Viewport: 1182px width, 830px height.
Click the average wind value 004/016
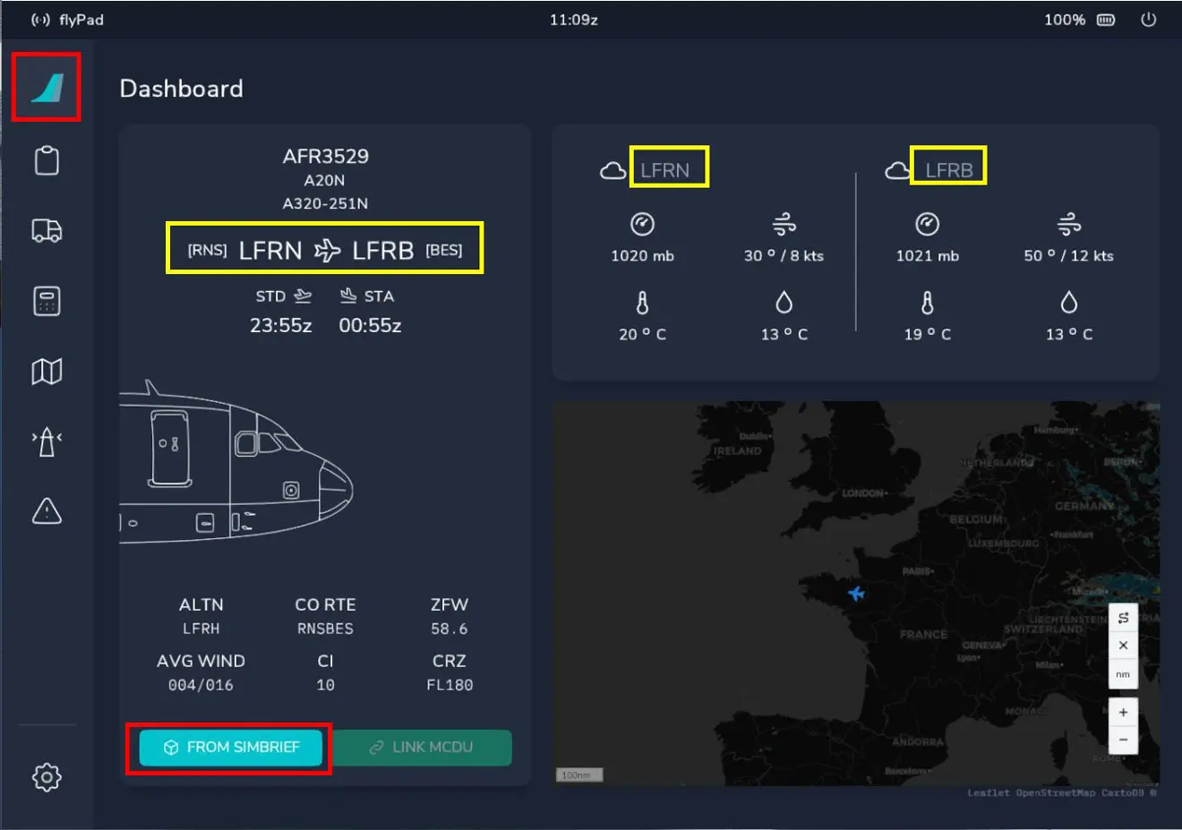[201, 685]
